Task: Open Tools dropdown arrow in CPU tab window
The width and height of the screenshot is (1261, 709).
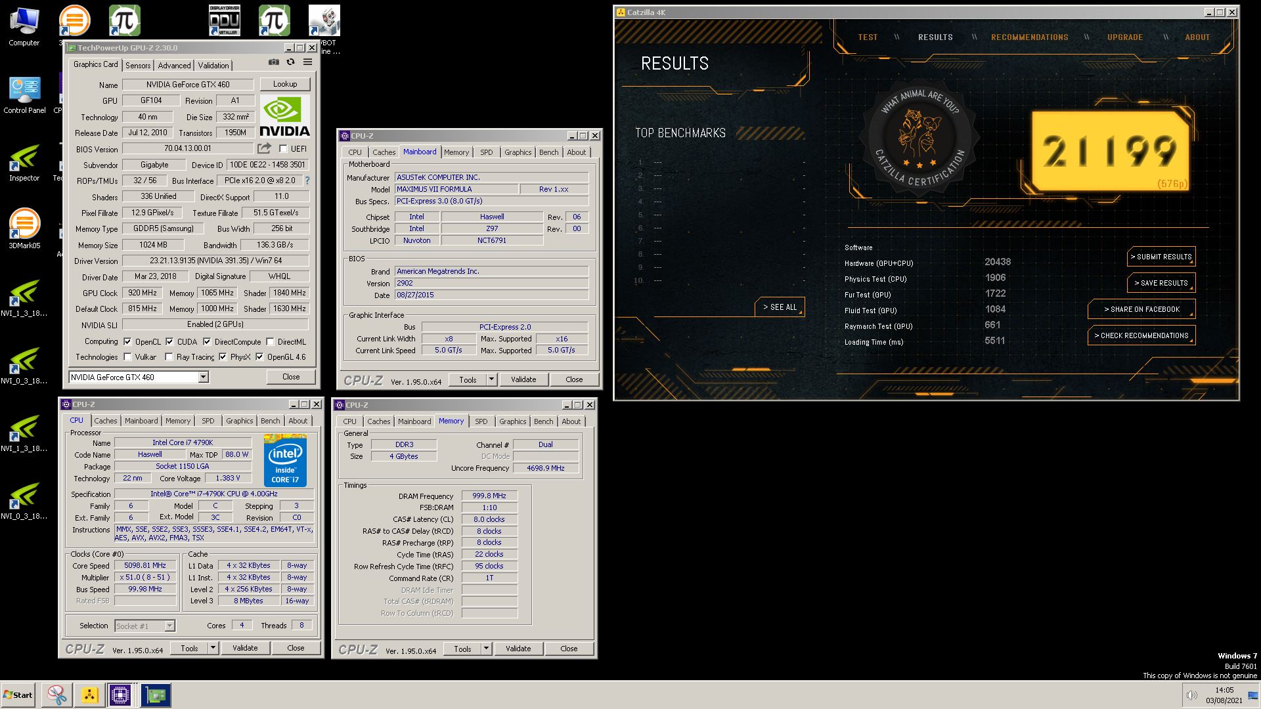Action: click(213, 648)
